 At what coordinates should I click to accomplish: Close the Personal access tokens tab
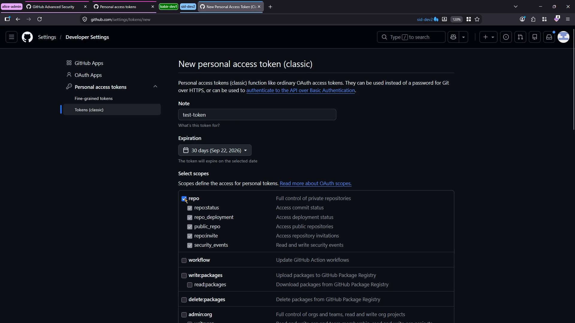point(152,7)
